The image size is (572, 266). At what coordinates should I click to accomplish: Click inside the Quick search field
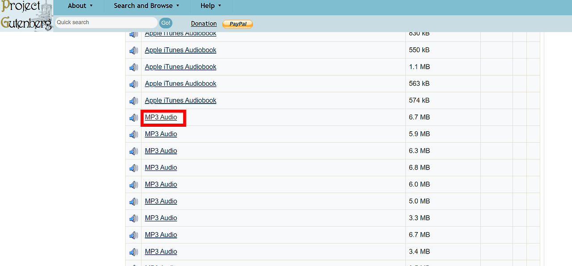pyautogui.click(x=105, y=22)
